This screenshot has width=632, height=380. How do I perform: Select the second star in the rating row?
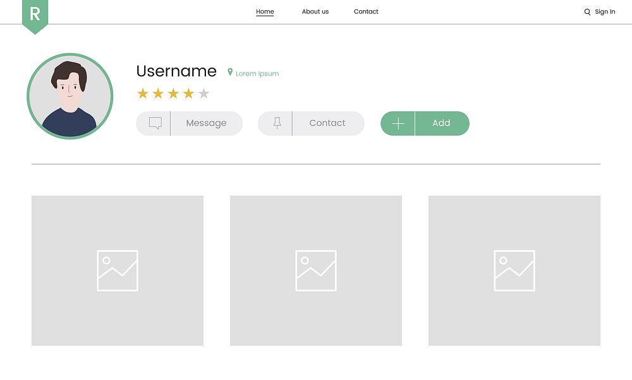point(157,93)
